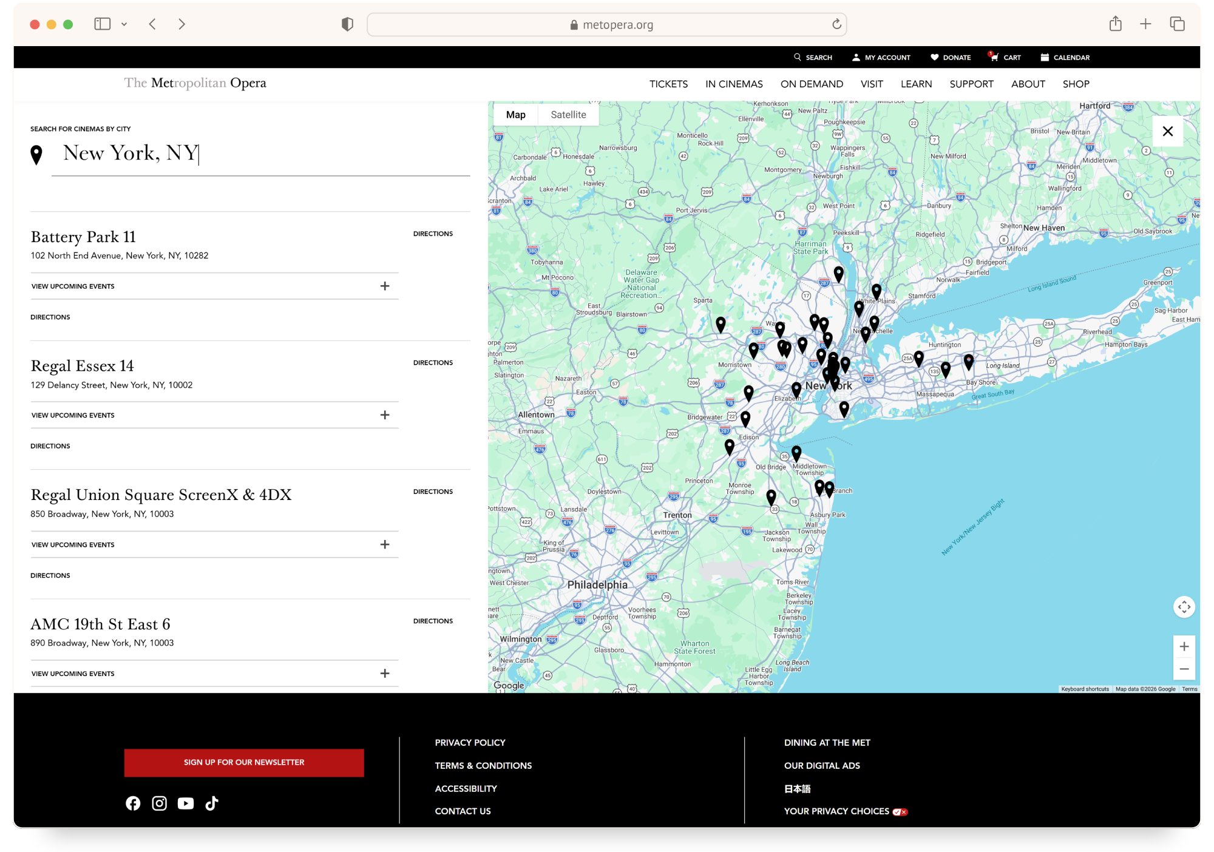The height and width of the screenshot is (852, 1214).
Task: Click the cinema pin near Bridgewater
Action: (745, 419)
